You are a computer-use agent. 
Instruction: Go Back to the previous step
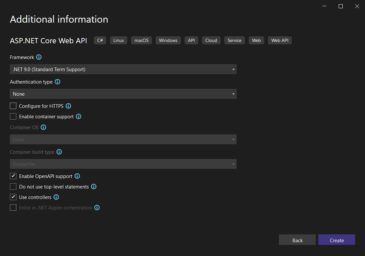tap(297, 240)
